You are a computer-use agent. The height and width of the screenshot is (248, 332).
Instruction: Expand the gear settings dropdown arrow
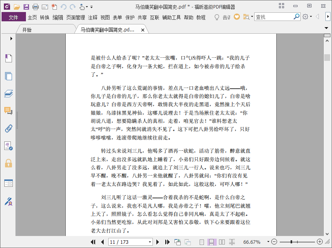coord(311,17)
